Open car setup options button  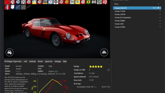[10, 52]
